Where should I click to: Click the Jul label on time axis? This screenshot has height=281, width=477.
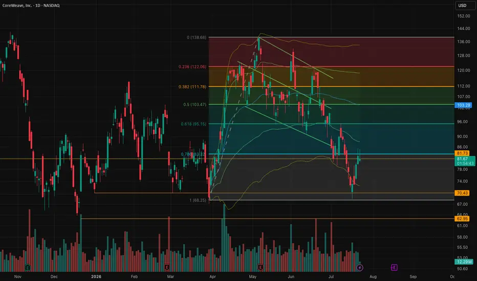(331, 277)
